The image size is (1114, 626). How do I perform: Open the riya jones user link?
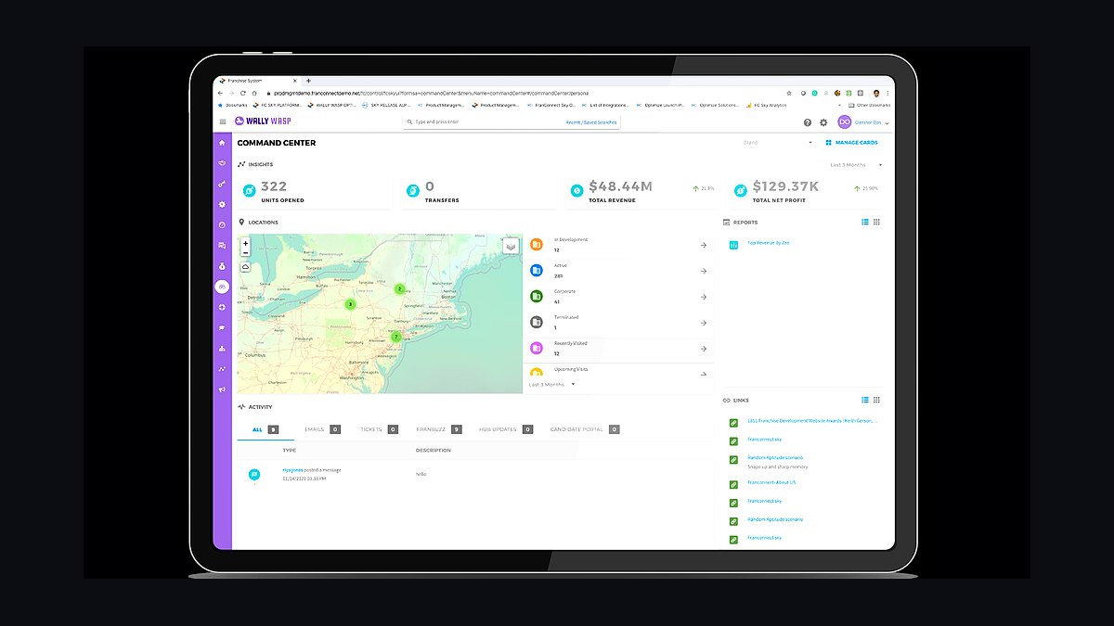(x=291, y=470)
